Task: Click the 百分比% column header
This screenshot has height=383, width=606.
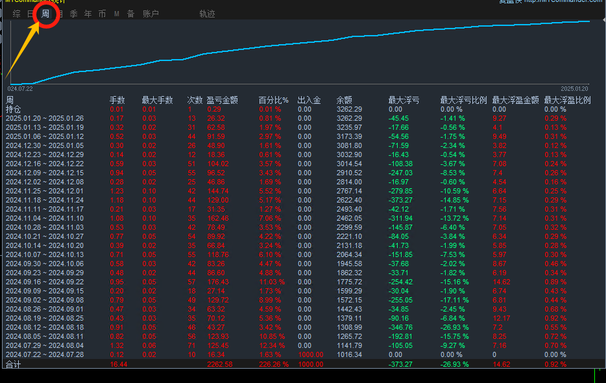Action: [x=273, y=100]
